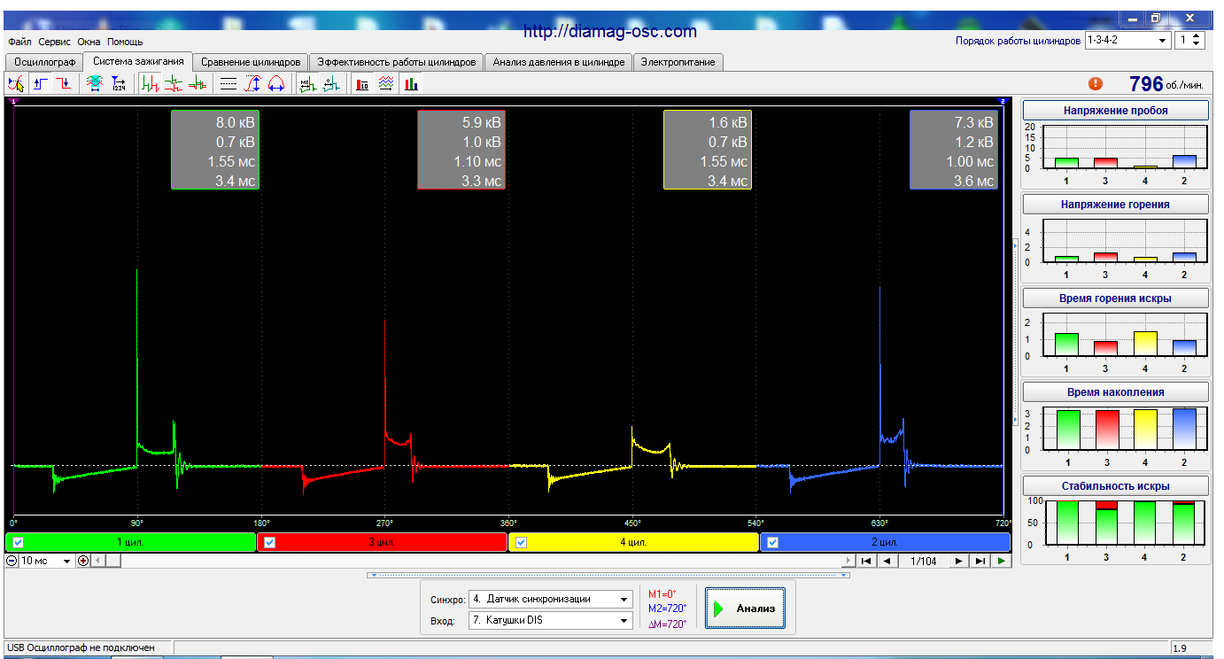Uncheck the 4 цил. cylinder checkbox
The width and height of the screenshot is (1224, 659).
522,543
